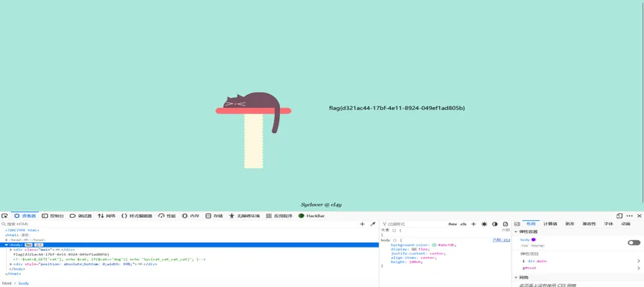Open the devtools three-dot options menu
The height and width of the screenshot is (287, 644).
(x=630, y=216)
